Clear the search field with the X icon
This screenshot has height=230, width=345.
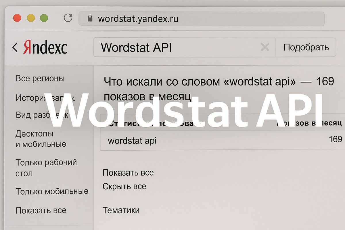264,47
